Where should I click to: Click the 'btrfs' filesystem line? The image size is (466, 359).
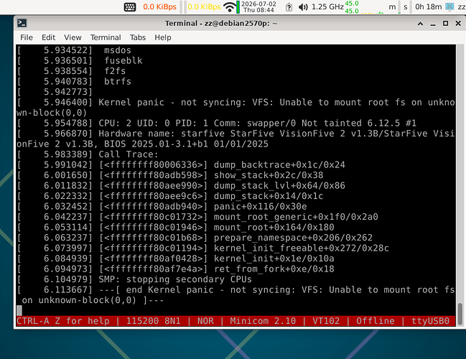117,81
